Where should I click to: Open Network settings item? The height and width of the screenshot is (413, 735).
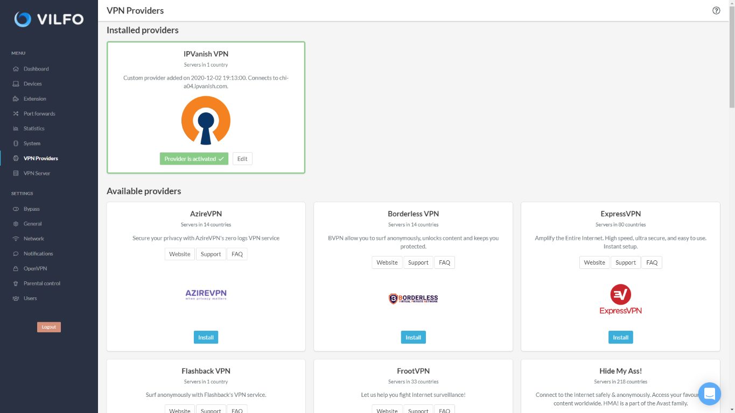click(x=34, y=239)
